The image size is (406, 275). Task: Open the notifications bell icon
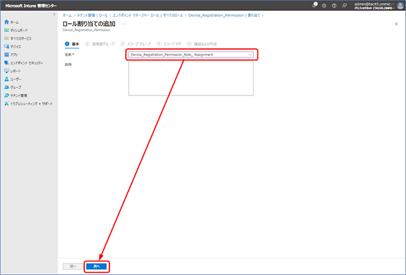314,5
